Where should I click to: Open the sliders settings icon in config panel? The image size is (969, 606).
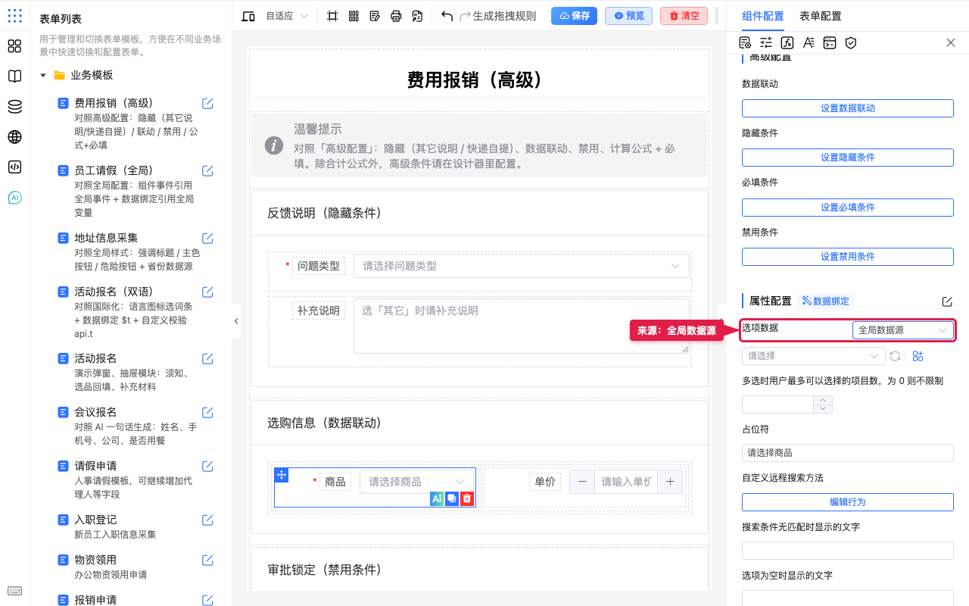pos(766,42)
